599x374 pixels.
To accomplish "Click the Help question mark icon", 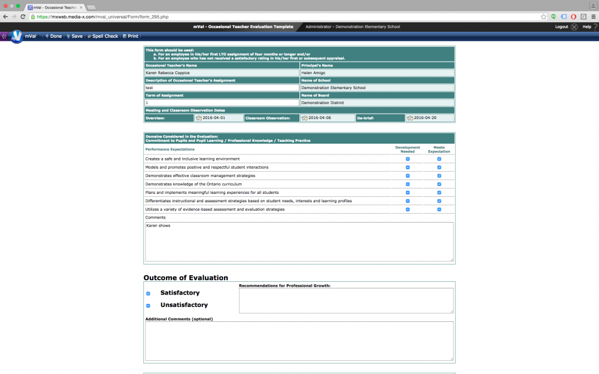I will pos(594,27).
